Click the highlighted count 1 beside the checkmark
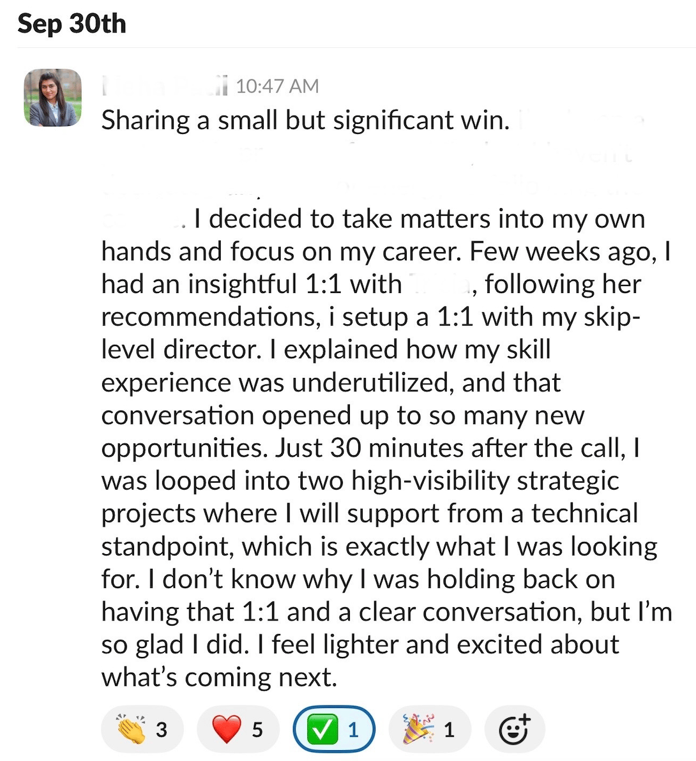The width and height of the screenshot is (696, 761). [352, 729]
